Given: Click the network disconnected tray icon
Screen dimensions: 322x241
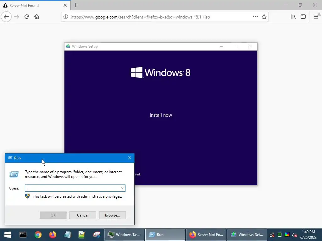Looking at the screenshot, I should [272, 235].
